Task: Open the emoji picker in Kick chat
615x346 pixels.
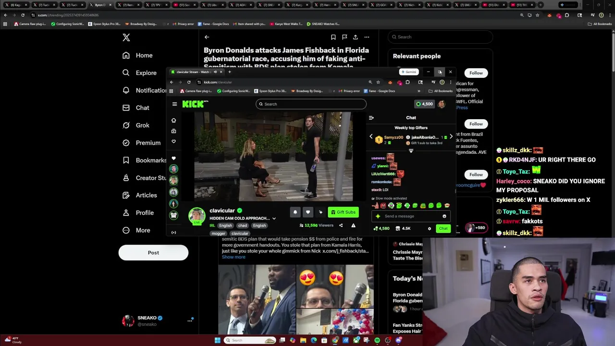Action: (x=444, y=216)
